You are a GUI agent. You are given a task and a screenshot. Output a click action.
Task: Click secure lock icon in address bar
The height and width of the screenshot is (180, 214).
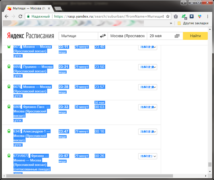coord(28,16)
